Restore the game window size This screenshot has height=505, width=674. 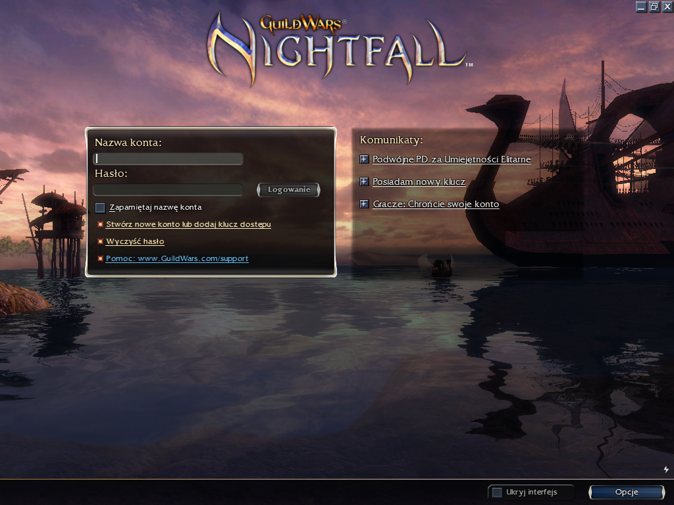tap(654, 7)
